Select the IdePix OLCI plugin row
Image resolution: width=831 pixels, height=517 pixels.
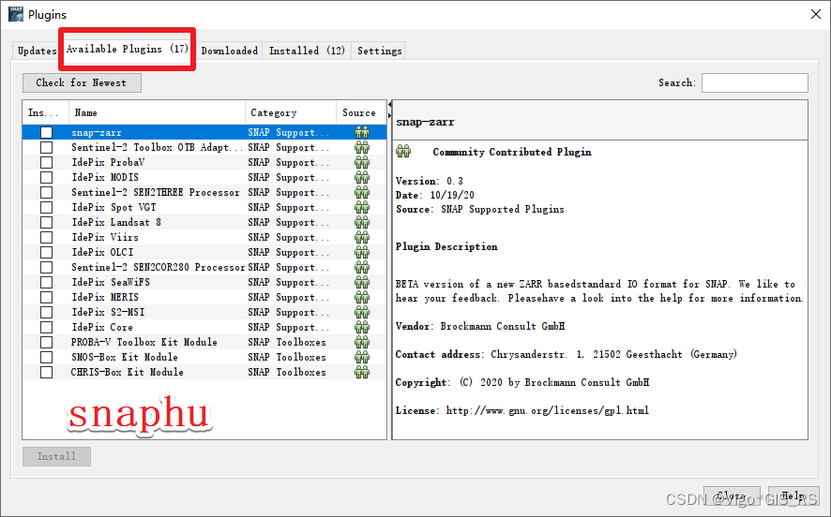coord(204,253)
